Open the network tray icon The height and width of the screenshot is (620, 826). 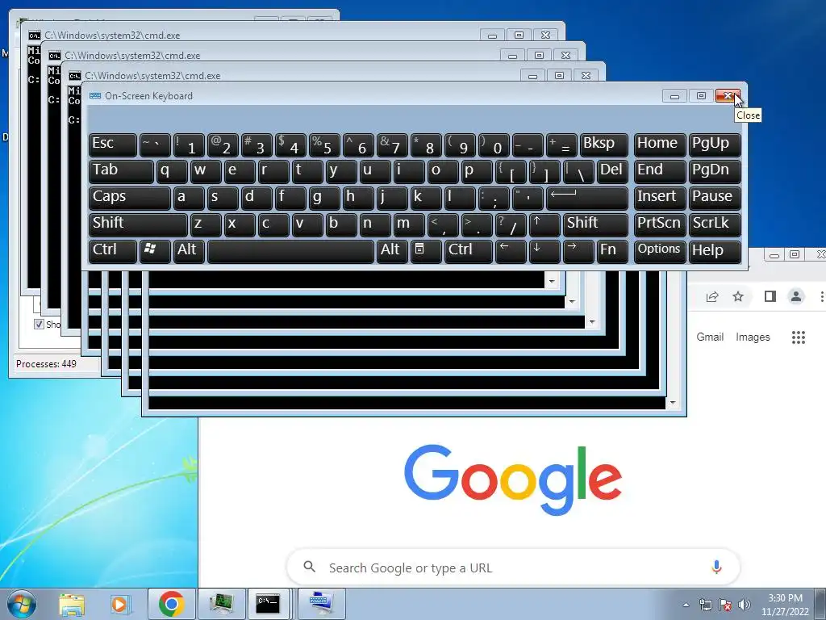(705, 605)
